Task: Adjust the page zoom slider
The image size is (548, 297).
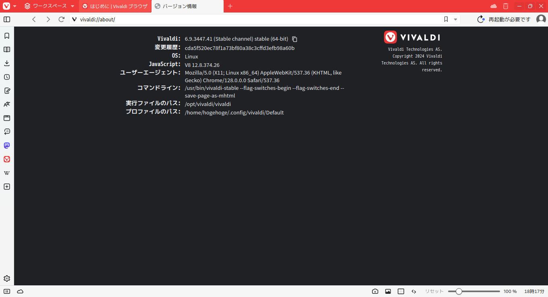Action: pos(474,291)
